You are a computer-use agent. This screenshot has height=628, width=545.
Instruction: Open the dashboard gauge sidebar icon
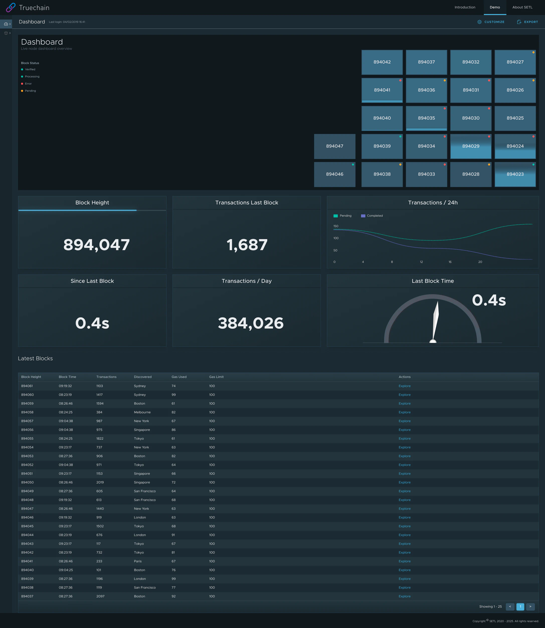click(6, 24)
